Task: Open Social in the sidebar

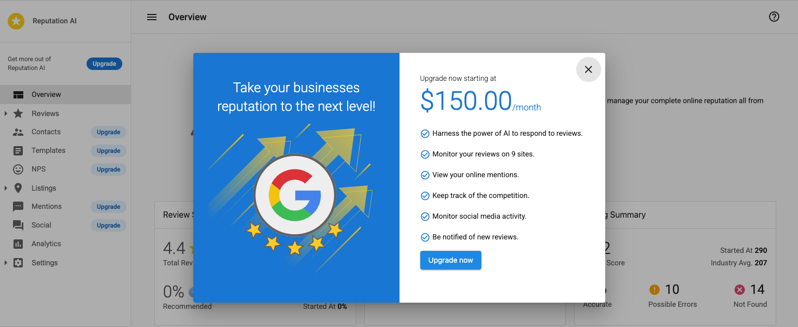Action: (x=41, y=225)
